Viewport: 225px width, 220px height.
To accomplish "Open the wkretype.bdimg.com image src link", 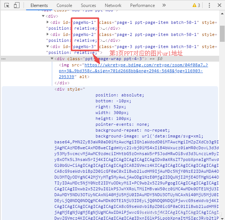I will (x=133, y=71).
